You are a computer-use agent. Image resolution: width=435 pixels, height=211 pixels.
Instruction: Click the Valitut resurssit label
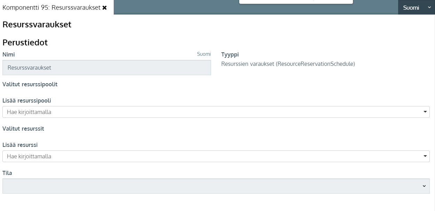click(x=23, y=129)
